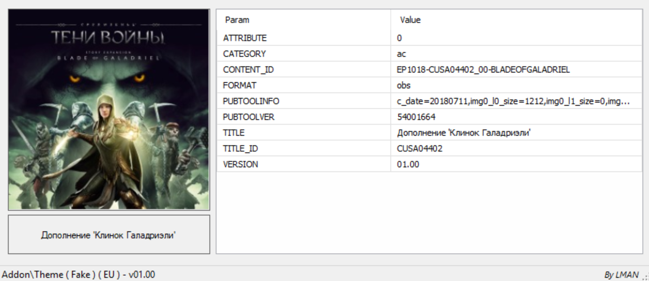Image resolution: width=649 pixels, height=281 pixels.
Task: Select the ATTRIBUTE param cell
Action: pos(303,38)
